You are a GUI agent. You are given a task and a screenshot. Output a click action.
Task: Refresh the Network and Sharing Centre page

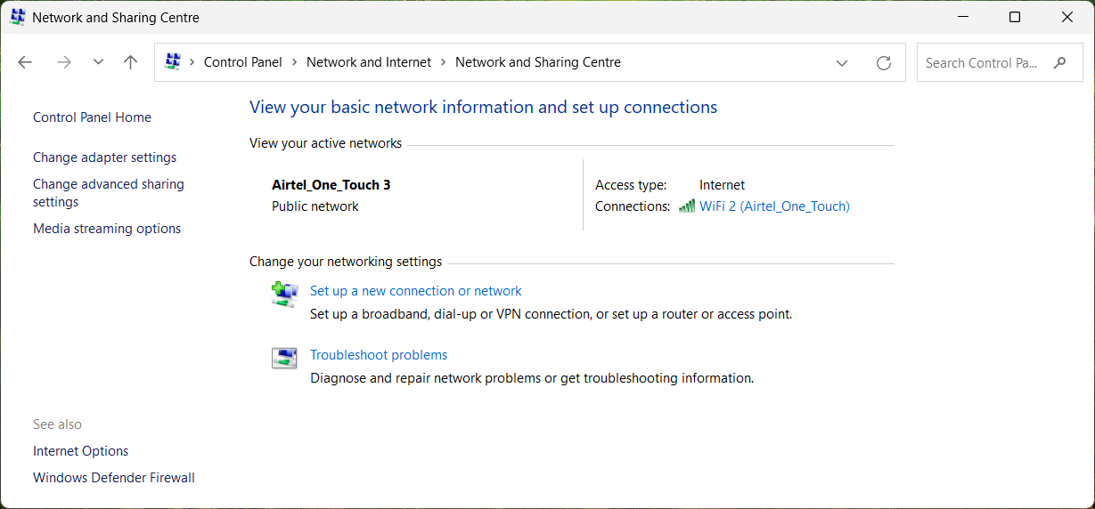click(x=883, y=62)
